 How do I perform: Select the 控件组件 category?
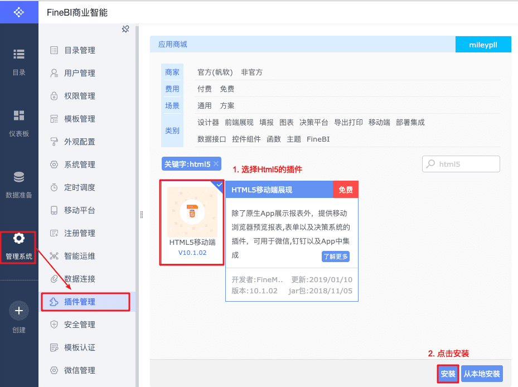246,139
